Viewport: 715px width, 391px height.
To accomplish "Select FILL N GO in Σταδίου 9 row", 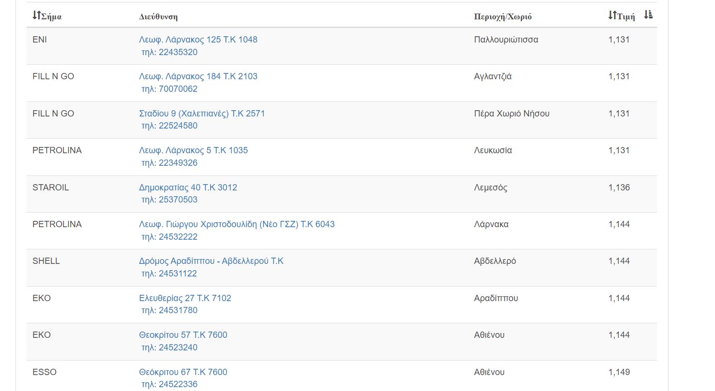I will click(53, 114).
